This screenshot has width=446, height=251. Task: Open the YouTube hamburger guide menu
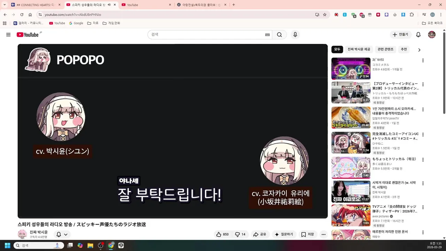(x=8, y=35)
